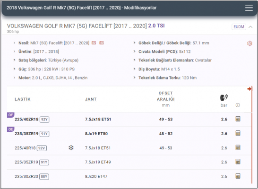This screenshot has height=189, width=258.
Task: Click rim size 8Jx19 ET50
Action: (x=96, y=134)
